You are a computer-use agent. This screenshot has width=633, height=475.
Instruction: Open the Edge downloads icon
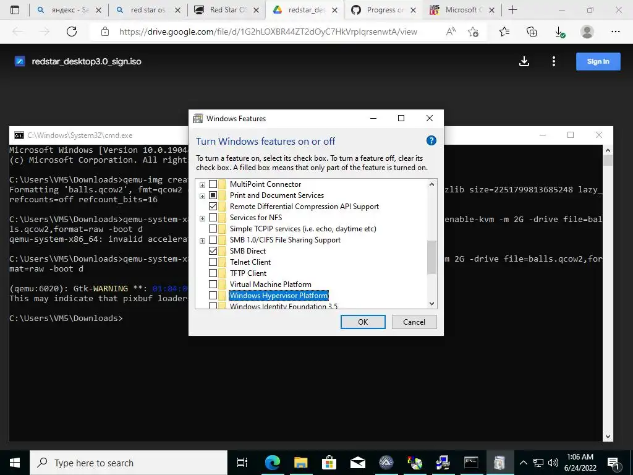[559, 32]
